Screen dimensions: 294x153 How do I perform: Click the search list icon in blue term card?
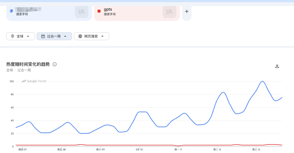coord(82,12)
